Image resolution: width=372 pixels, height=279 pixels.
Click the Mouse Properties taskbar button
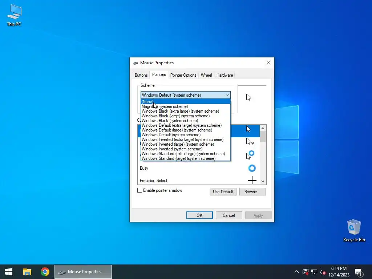pos(83,272)
